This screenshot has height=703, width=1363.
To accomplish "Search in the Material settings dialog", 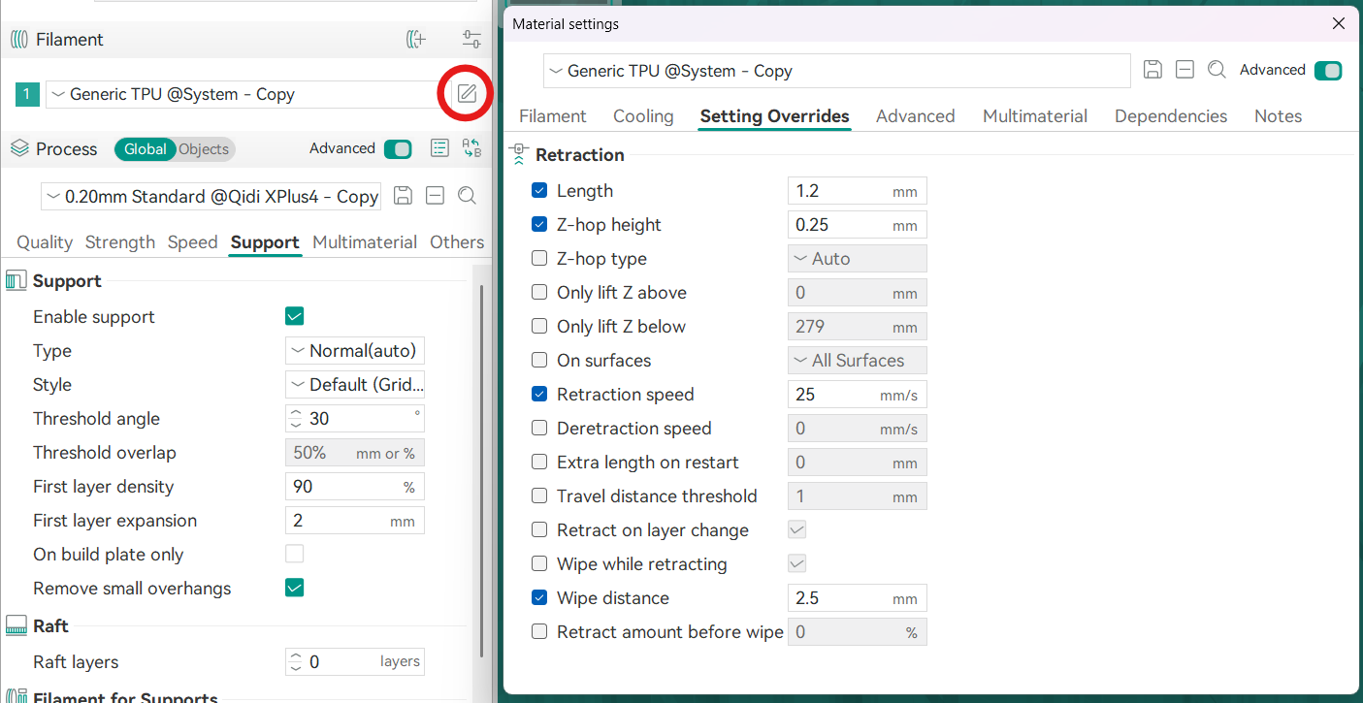I will click(x=1217, y=70).
